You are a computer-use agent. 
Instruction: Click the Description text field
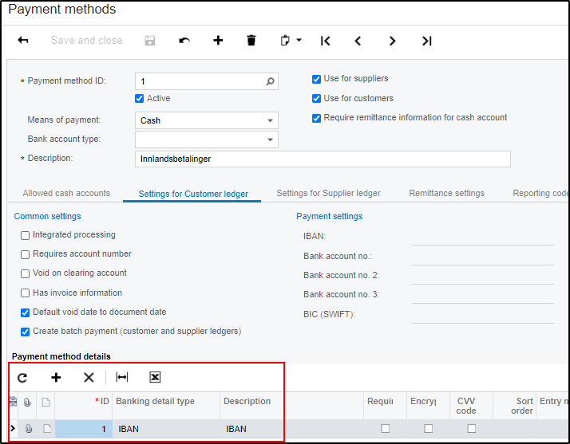[323, 159]
